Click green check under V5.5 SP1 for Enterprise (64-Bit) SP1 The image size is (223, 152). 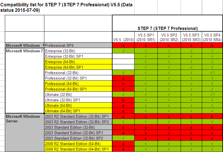tap(146, 67)
